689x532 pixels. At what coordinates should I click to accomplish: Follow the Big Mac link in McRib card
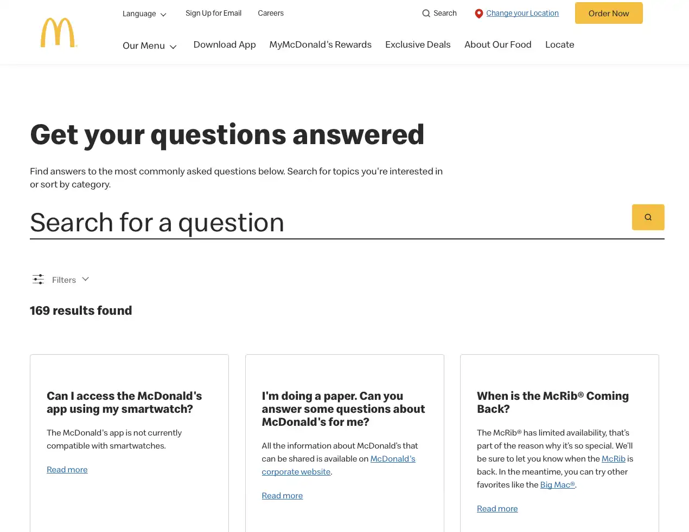tap(557, 485)
